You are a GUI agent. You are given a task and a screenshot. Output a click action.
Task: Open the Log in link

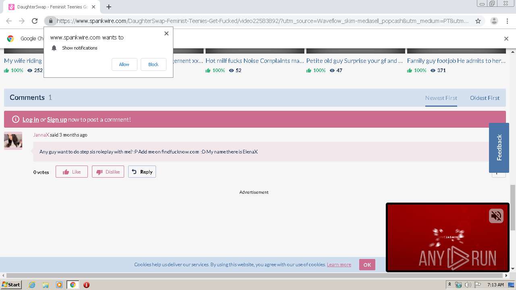(x=31, y=120)
